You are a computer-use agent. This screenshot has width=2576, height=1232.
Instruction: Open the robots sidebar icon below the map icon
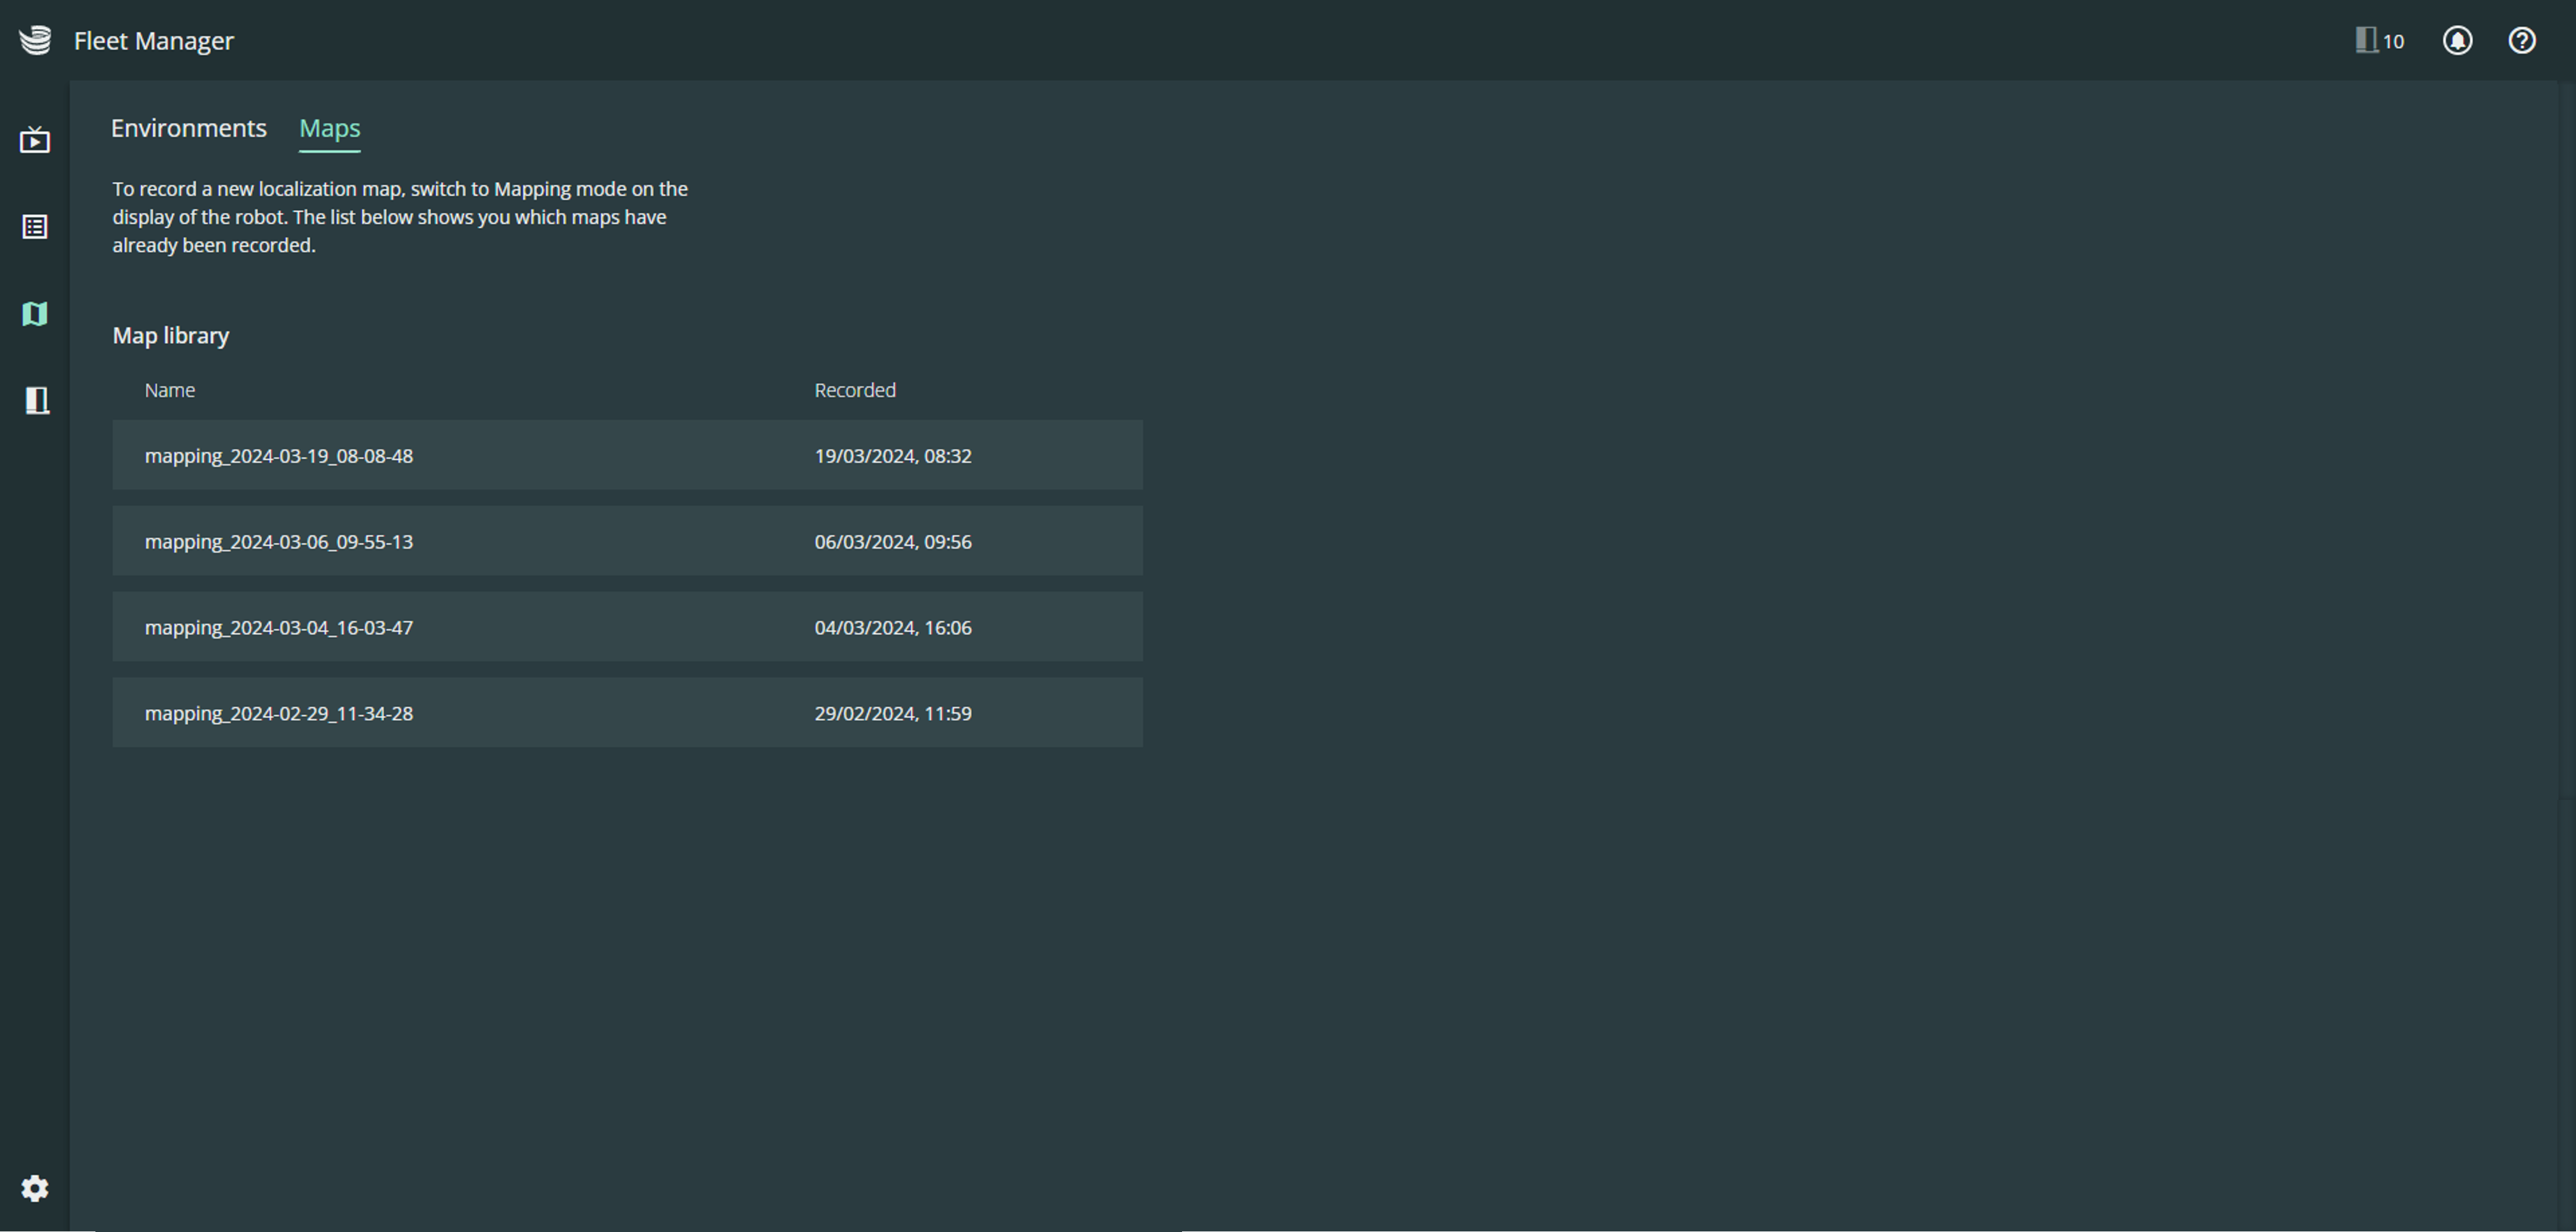coord(37,401)
